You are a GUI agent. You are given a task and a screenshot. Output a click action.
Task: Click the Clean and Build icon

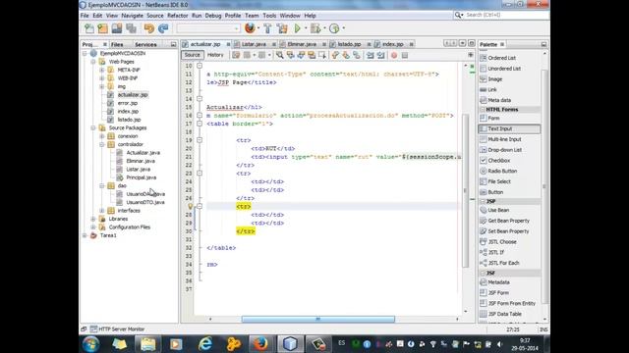pos(282,28)
